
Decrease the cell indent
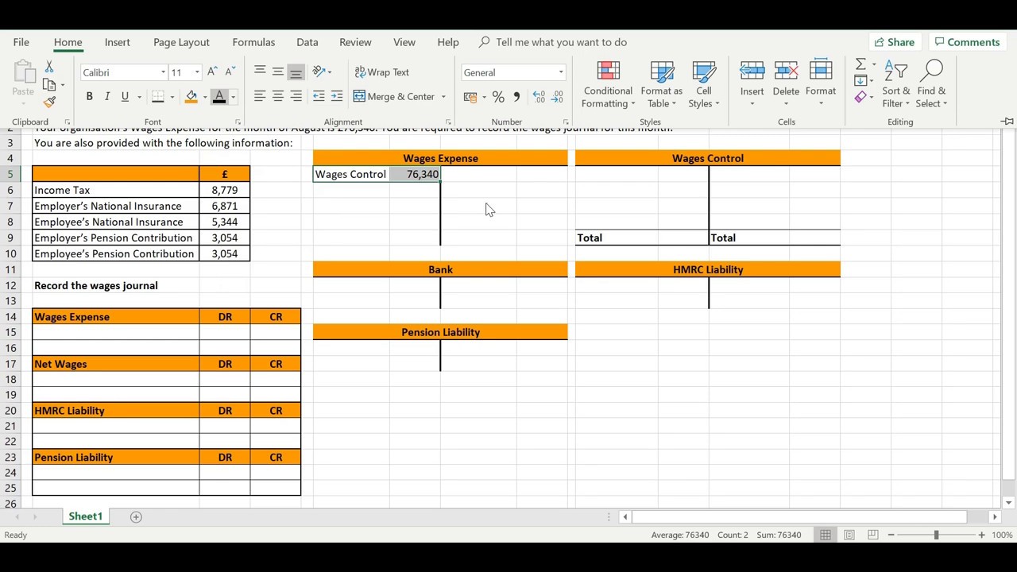coord(319,96)
